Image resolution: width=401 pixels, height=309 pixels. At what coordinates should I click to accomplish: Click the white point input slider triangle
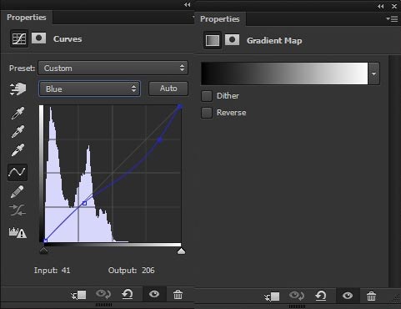pyautogui.click(x=181, y=251)
